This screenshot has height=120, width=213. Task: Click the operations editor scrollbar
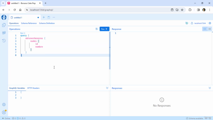[110, 51]
